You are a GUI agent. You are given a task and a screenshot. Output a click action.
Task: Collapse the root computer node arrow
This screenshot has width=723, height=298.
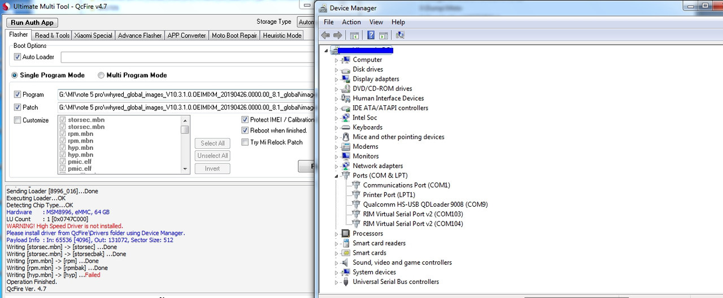[x=326, y=51]
